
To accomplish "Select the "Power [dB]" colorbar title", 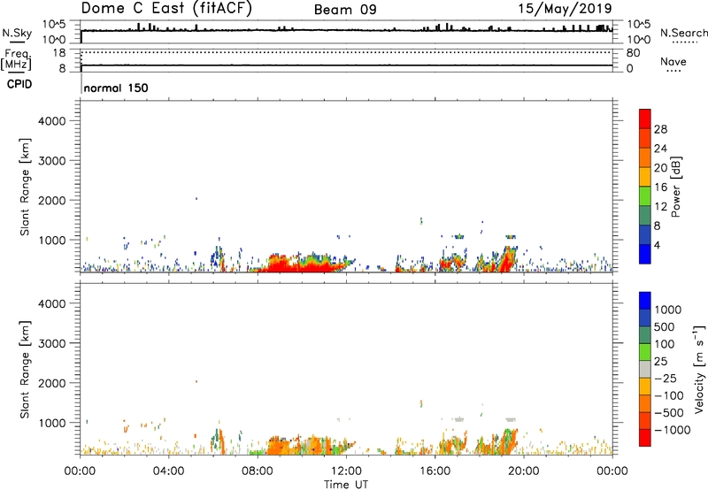I will (675, 187).
